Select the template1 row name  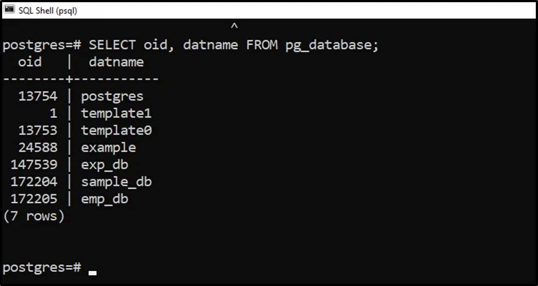point(116,114)
